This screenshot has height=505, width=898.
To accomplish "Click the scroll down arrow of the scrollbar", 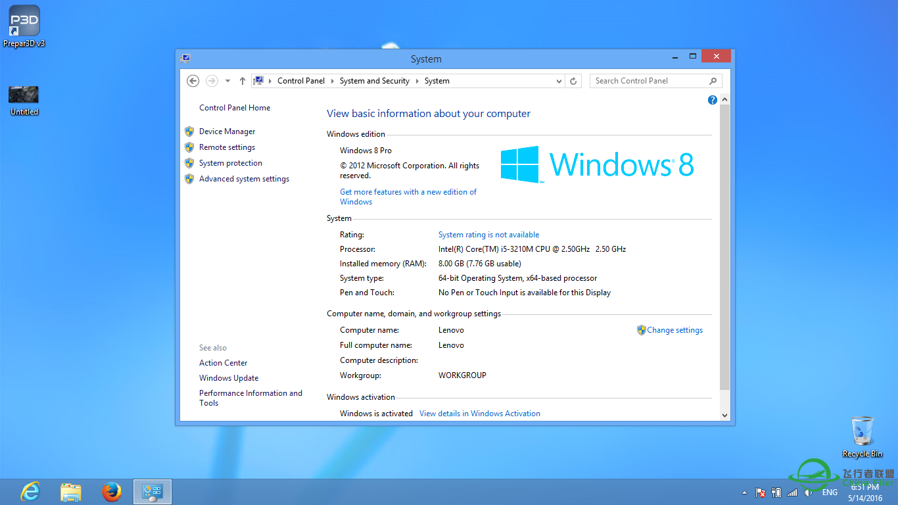I will click(x=724, y=415).
